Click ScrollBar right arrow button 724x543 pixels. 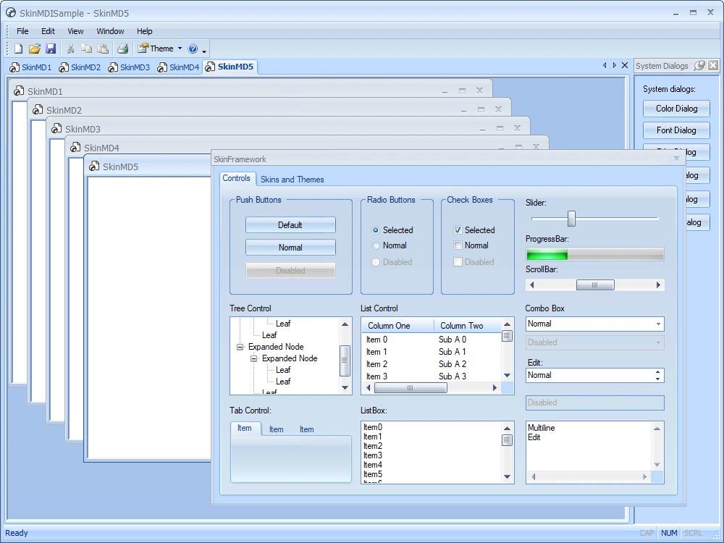click(x=658, y=285)
